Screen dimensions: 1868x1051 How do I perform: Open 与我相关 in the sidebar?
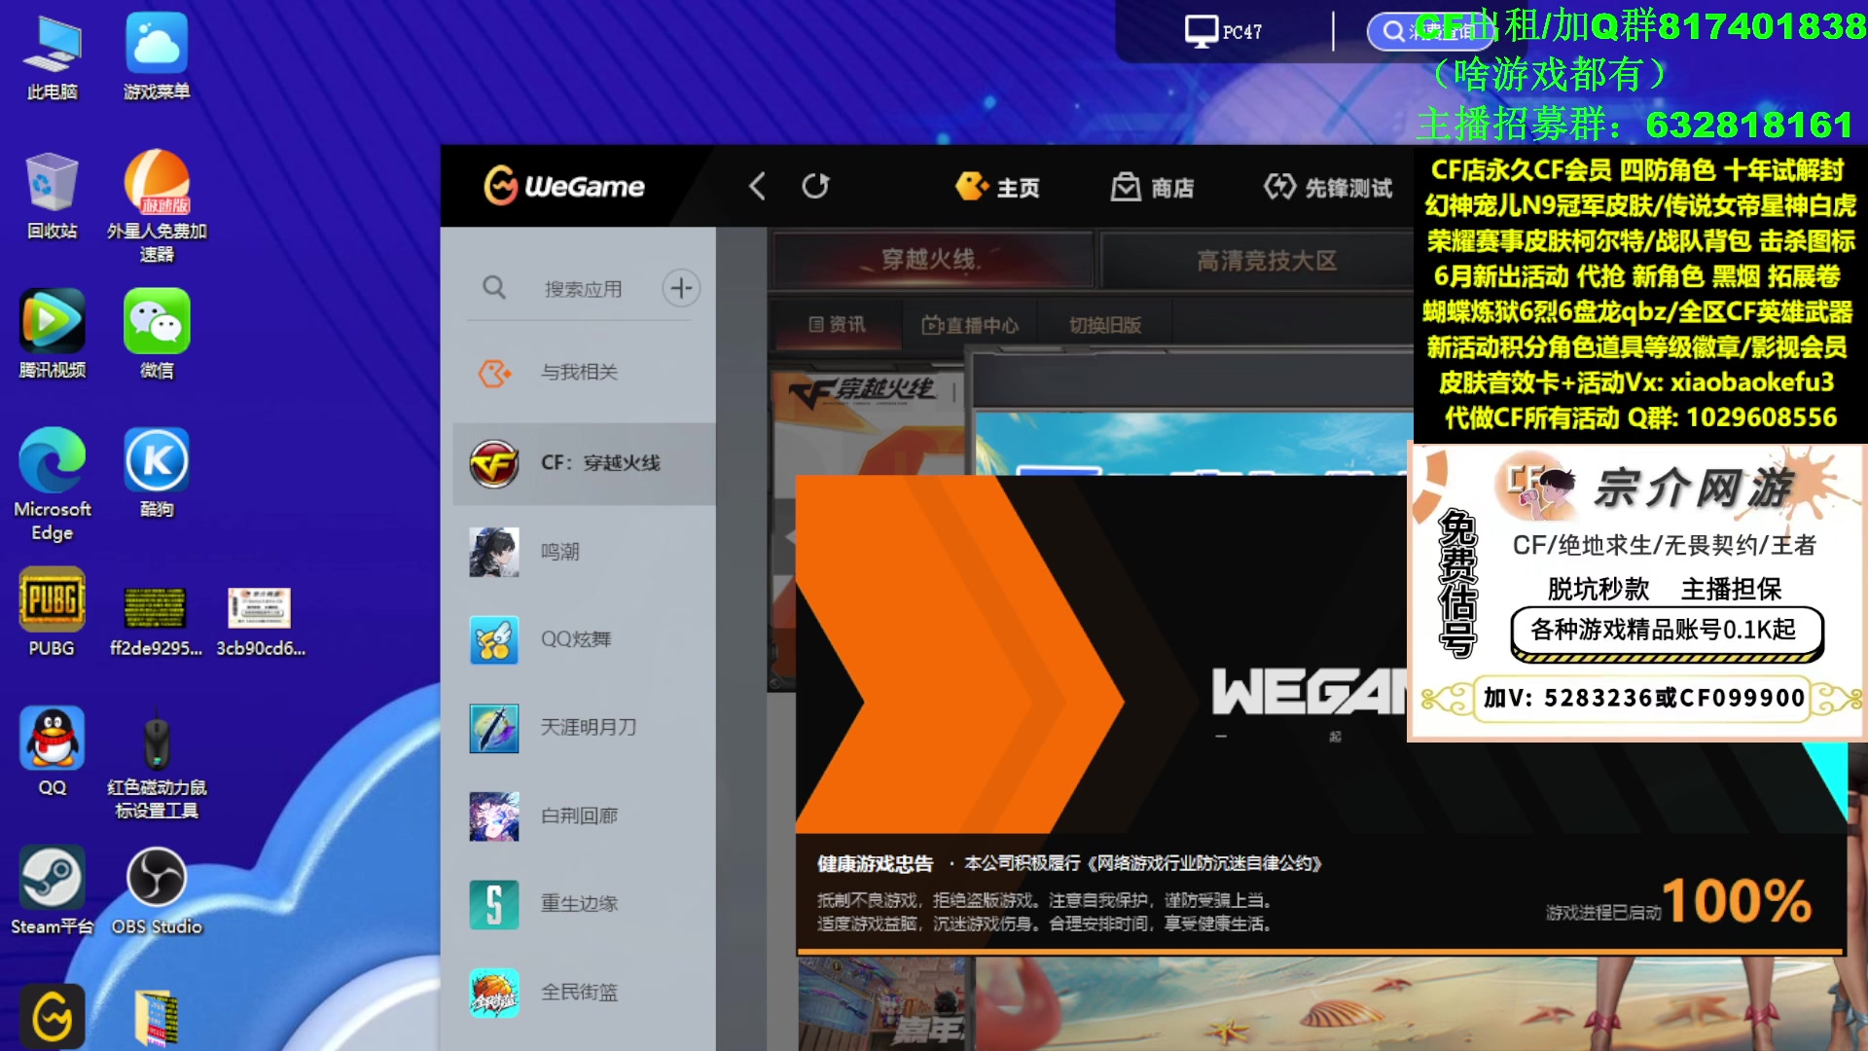pyautogui.click(x=584, y=372)
